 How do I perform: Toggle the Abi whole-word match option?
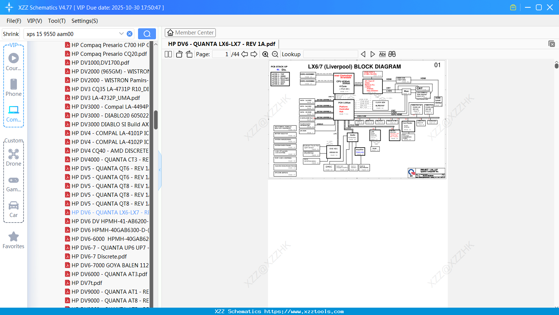tap(382, 54)
